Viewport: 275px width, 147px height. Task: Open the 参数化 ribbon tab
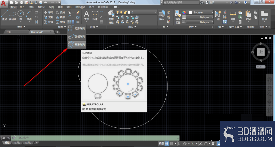[x=41, y=7]
